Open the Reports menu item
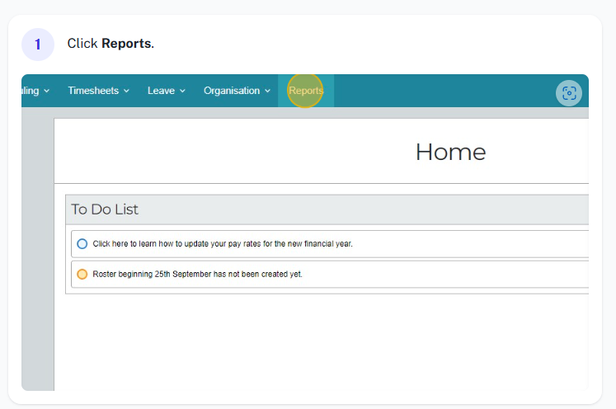Viewport: 616px width, 409px height. point(306,91)
